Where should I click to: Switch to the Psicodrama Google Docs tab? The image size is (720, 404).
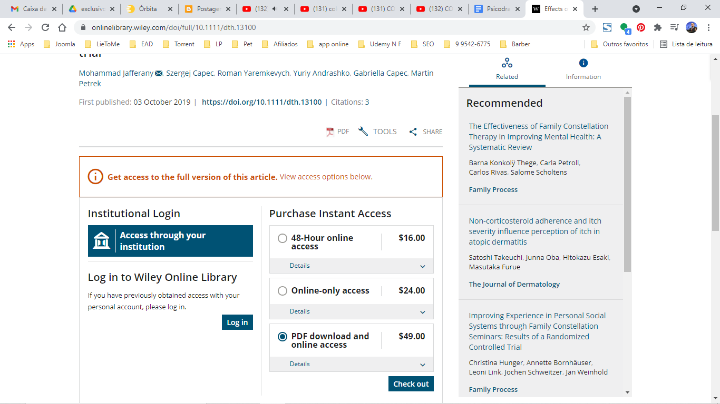pos(497,9)
